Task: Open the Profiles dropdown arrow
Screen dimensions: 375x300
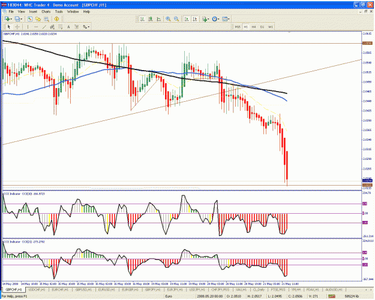Action: pos(21,19)
